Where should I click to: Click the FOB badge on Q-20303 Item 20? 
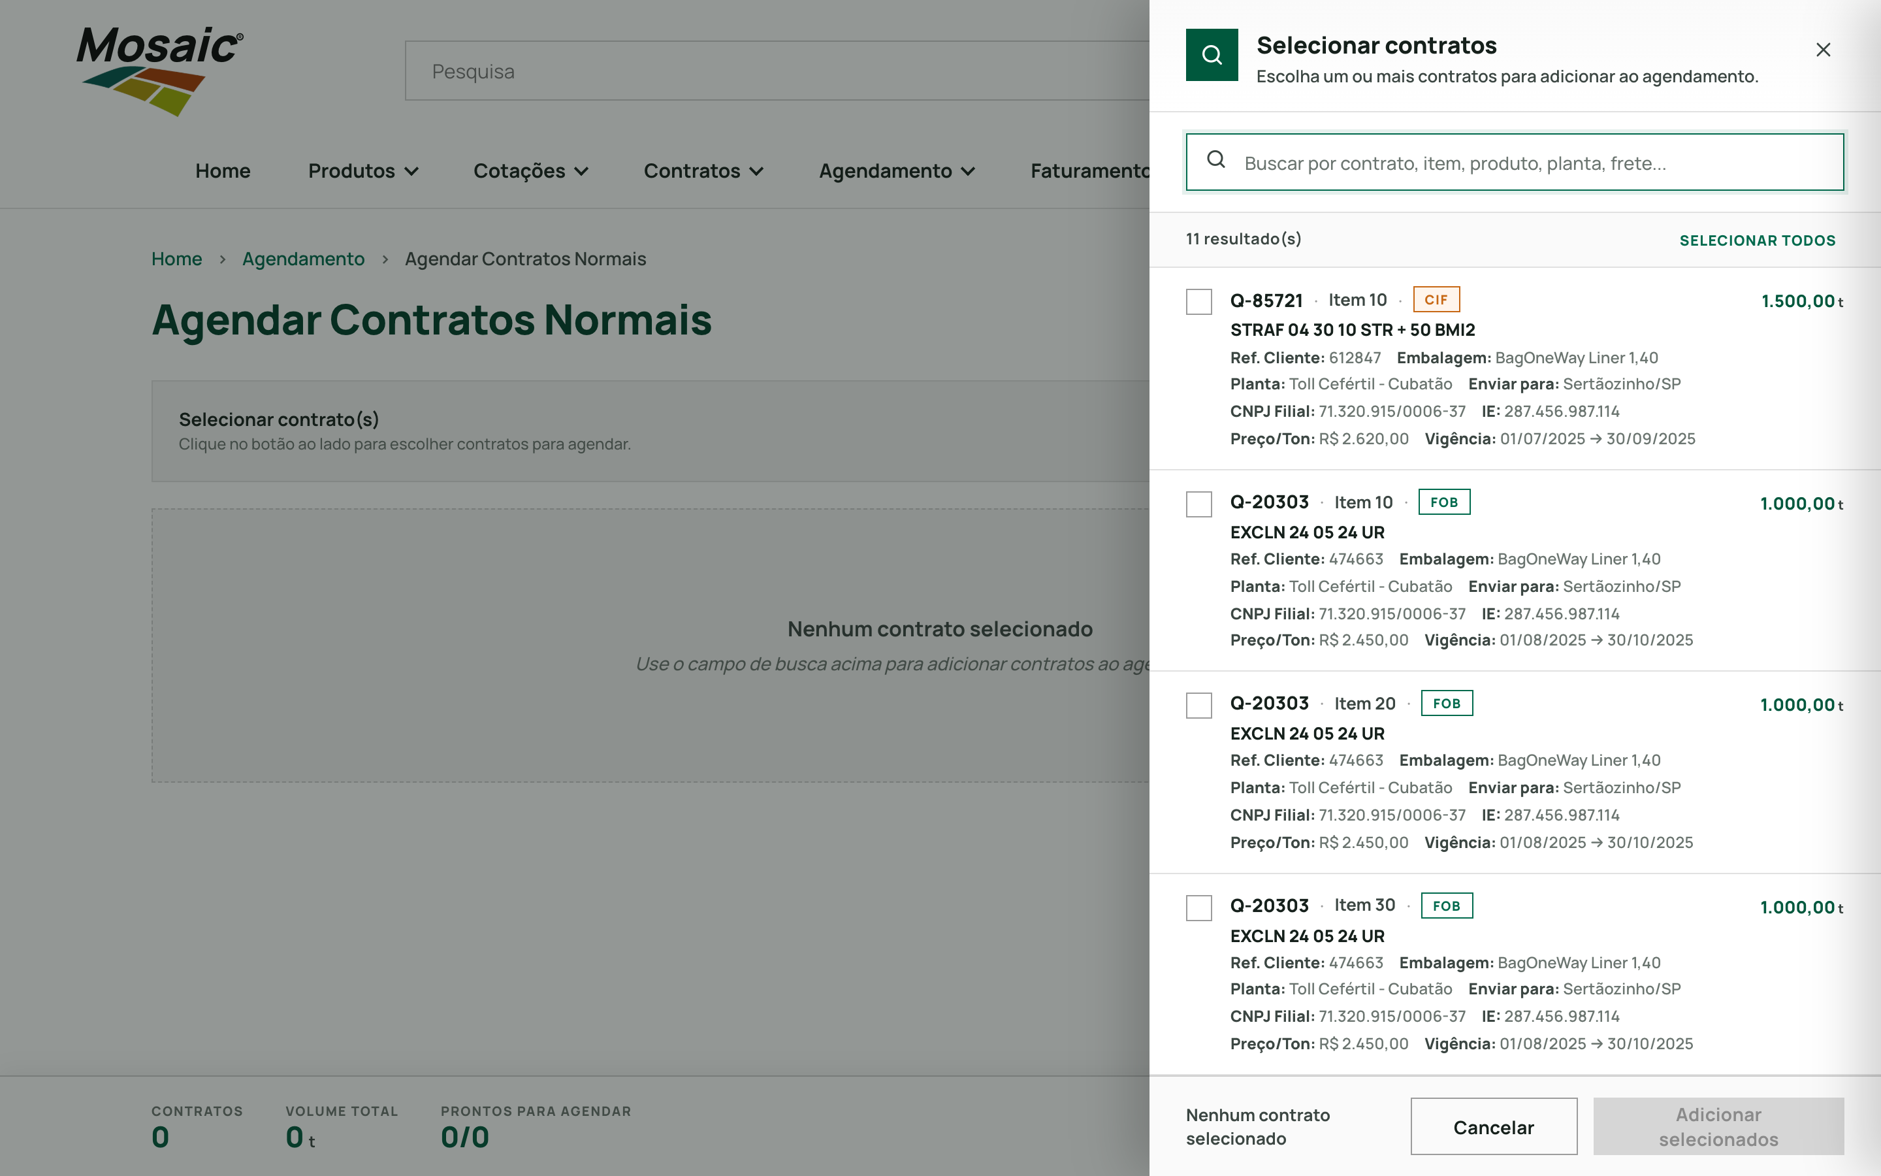pyautogui.click(x=1446, y=703)
